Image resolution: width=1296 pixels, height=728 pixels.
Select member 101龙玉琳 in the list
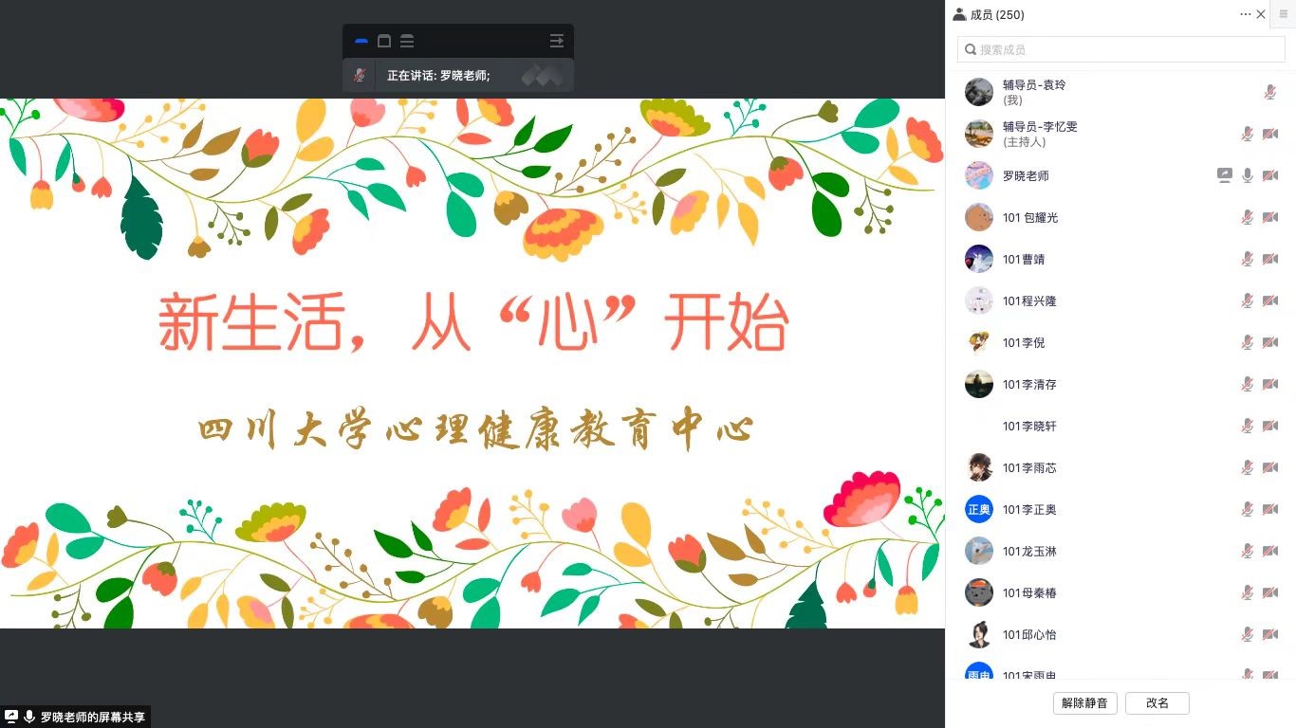pos(1120,551)
